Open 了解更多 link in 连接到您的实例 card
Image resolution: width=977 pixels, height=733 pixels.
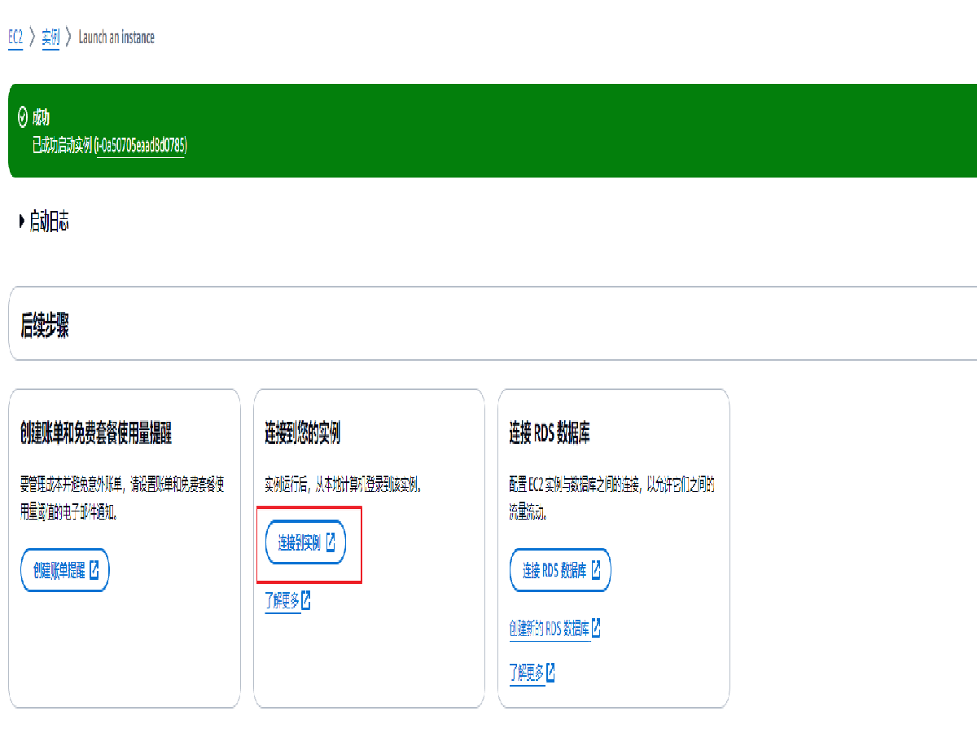(282, 602)
